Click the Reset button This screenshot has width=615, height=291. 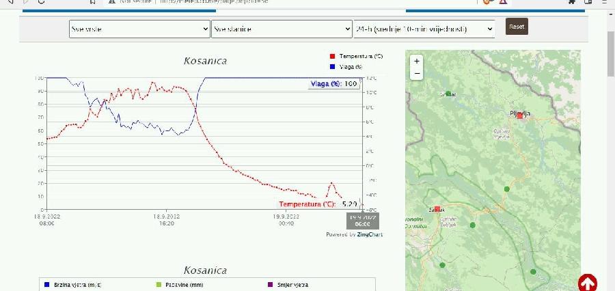517,27
